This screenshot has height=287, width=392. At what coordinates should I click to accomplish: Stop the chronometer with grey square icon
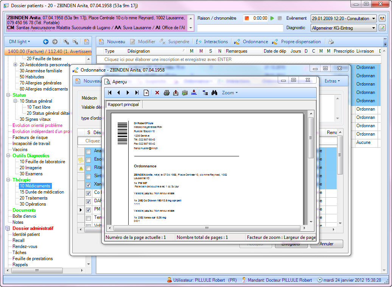point(280,18)
